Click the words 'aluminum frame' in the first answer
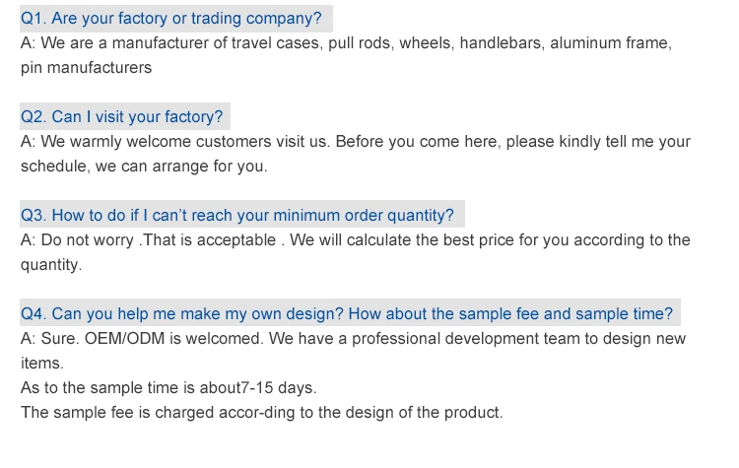This screenshot has height=468, width=739. (611, 43)
